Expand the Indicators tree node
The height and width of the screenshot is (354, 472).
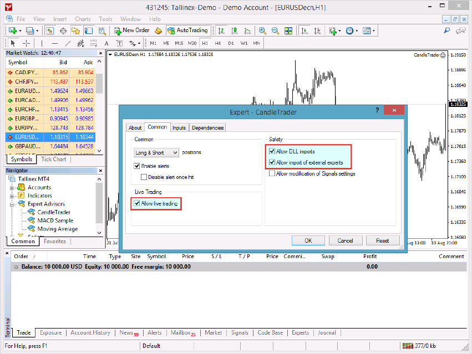12,196
